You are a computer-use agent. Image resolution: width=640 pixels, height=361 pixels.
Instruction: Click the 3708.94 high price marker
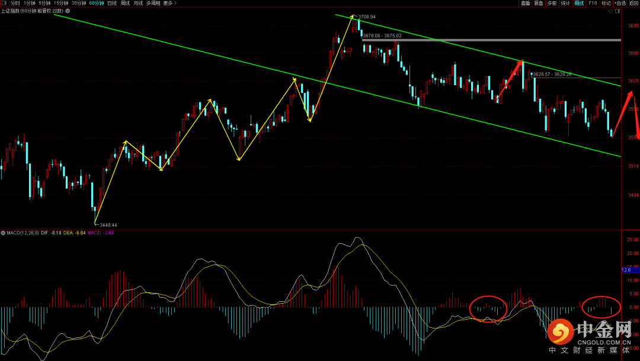click(366, 17)
